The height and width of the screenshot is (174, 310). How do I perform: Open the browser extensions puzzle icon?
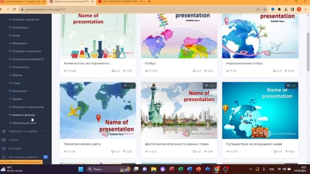[x=279, y=9]
